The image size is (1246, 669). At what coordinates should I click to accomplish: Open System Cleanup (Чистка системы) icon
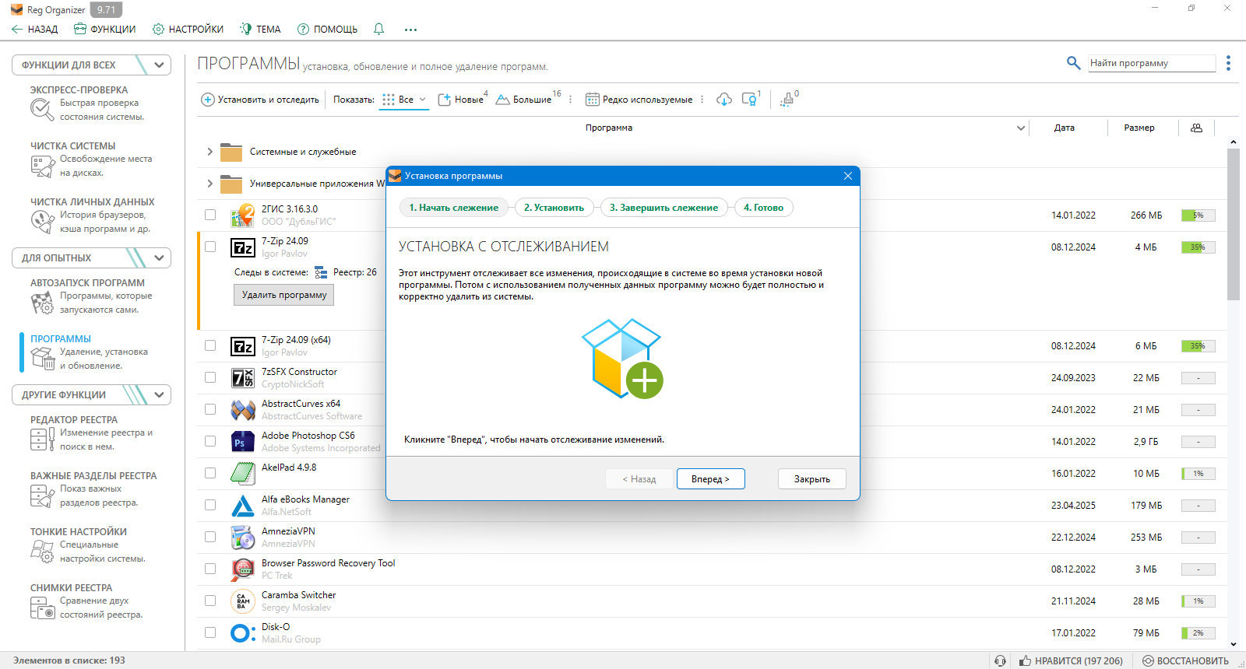pyautogui.click(x=41, y=166)
